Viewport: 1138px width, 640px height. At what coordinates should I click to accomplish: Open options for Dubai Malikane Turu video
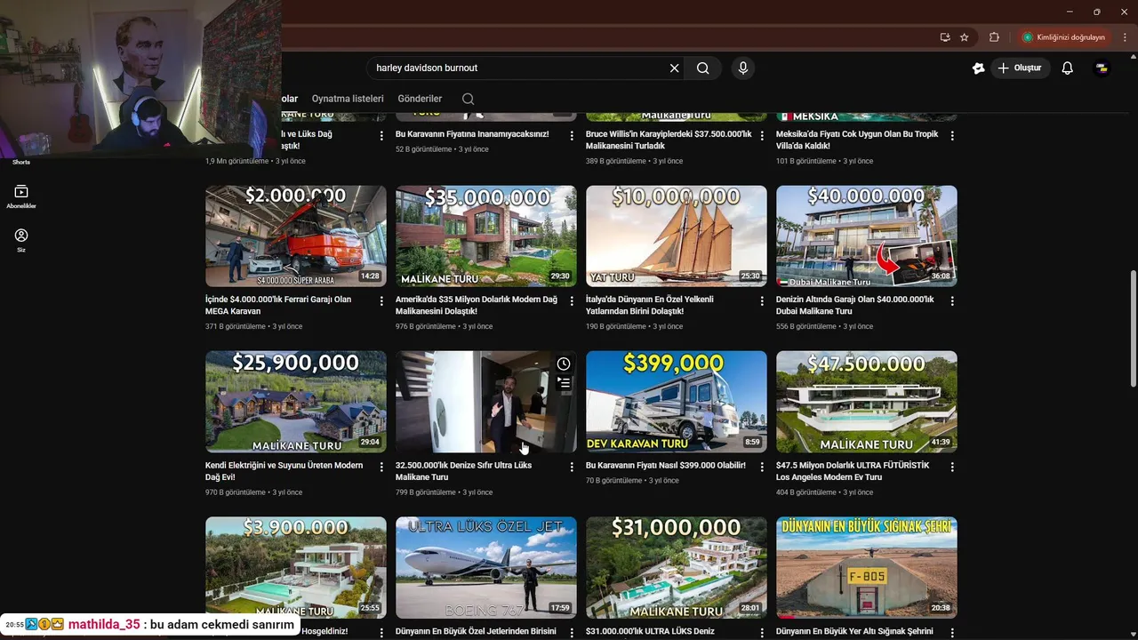pos(952,301)
